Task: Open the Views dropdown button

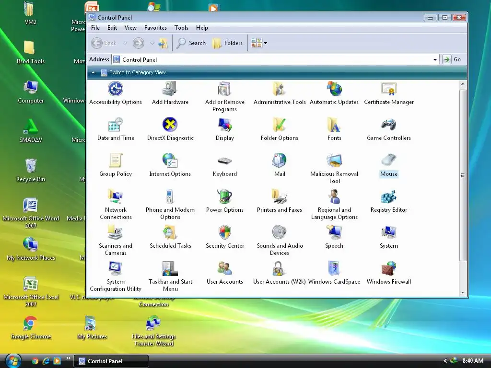Action: pyautogui.click(x=259, y=43)
